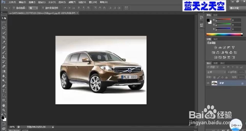
Task: Select the Gradient tool
Action: click(x=4, y=71)
